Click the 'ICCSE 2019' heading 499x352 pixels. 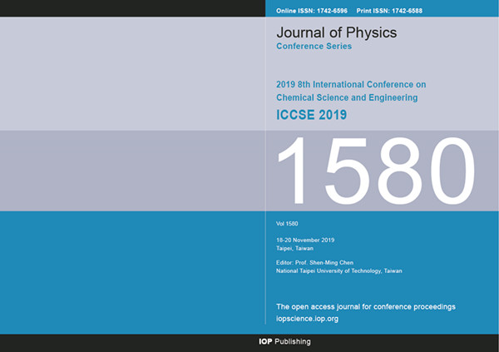tap(311, 115)
